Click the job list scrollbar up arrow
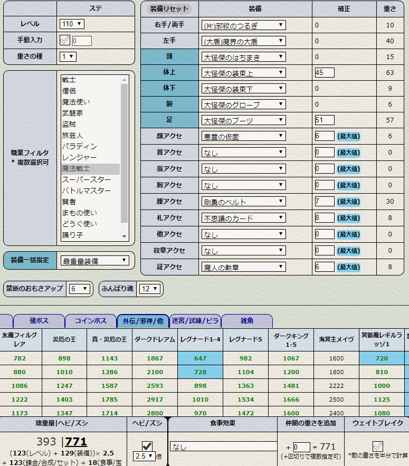This screenshot has width=409, height=466. point(124,80)
